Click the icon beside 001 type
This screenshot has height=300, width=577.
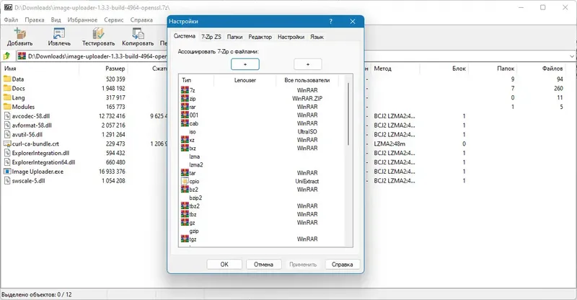pyautogui.click(x=185, y=115)
